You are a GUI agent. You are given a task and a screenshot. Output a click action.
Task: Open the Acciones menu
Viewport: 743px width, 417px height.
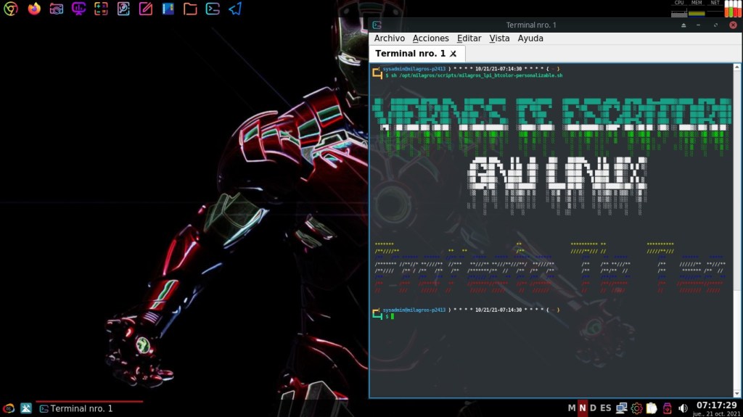pyautogui.click(x=430, y=38)
